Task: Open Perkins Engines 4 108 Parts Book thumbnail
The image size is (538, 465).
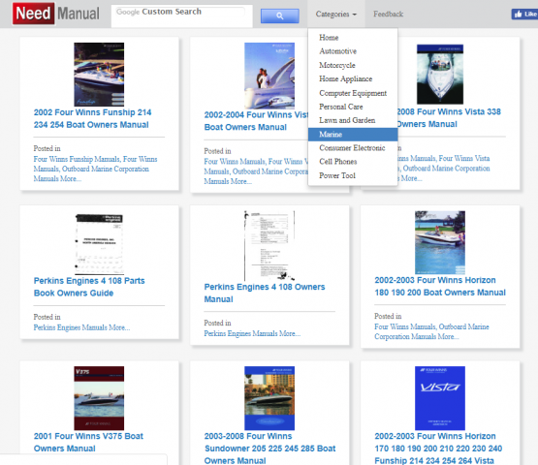Action: click(x=99, y=243)
